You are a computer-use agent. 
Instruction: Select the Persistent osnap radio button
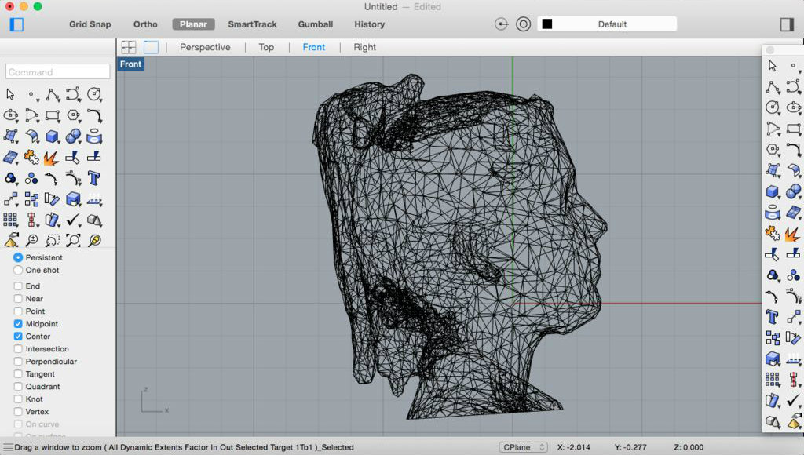[18, 257]
